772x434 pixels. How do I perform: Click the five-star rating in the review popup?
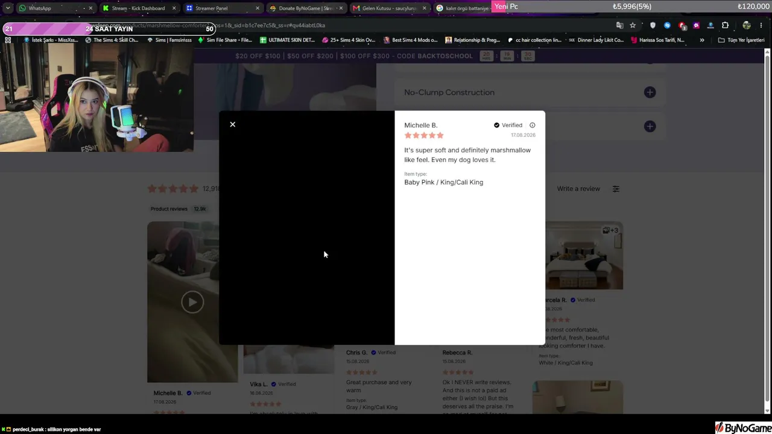point(424,136)
